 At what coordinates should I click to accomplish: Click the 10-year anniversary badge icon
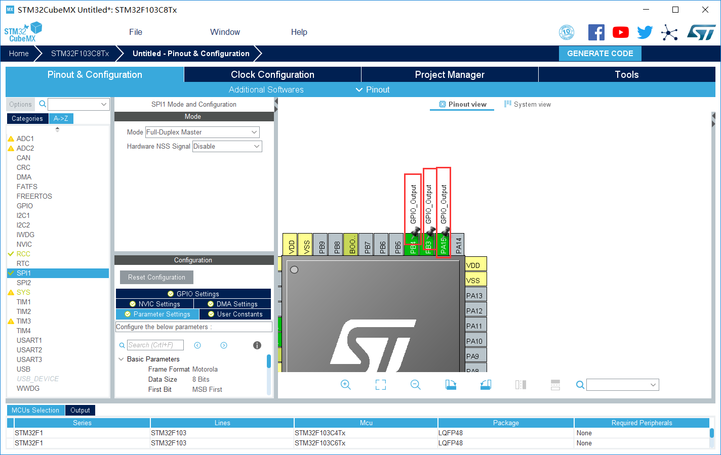coord(567,32)
